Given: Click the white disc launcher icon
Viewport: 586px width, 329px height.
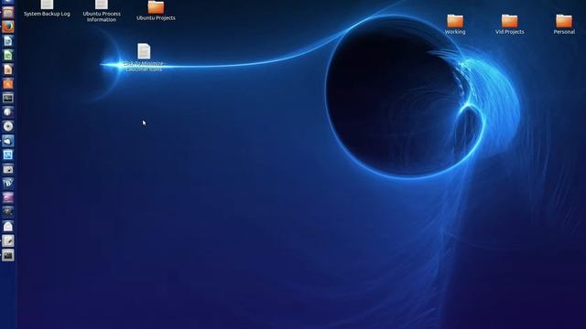Looking at the screenshot, I should point(8,126).
